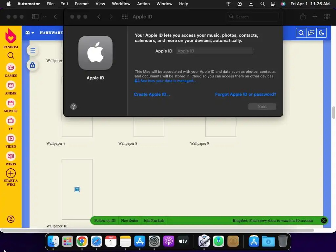This screenshot has width=336, height=252.
Task: Open the Wikis section icon
Action: pyautogui.click(x=11, y=157)
